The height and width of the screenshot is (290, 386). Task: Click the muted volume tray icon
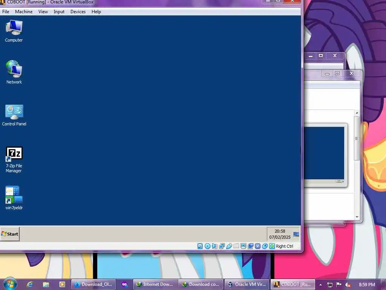click(348, 285)
